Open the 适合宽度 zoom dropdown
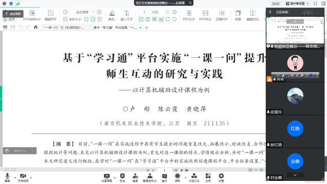 click(x=82, y=12)
